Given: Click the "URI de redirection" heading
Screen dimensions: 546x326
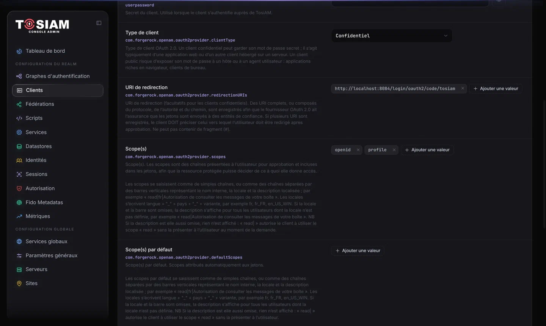Looking at the screenshot, I should coord(146,87).
